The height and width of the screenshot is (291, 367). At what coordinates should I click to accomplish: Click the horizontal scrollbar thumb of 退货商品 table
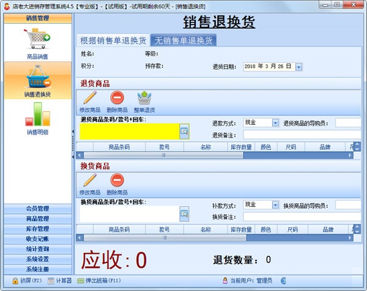(x=163, y=155)
